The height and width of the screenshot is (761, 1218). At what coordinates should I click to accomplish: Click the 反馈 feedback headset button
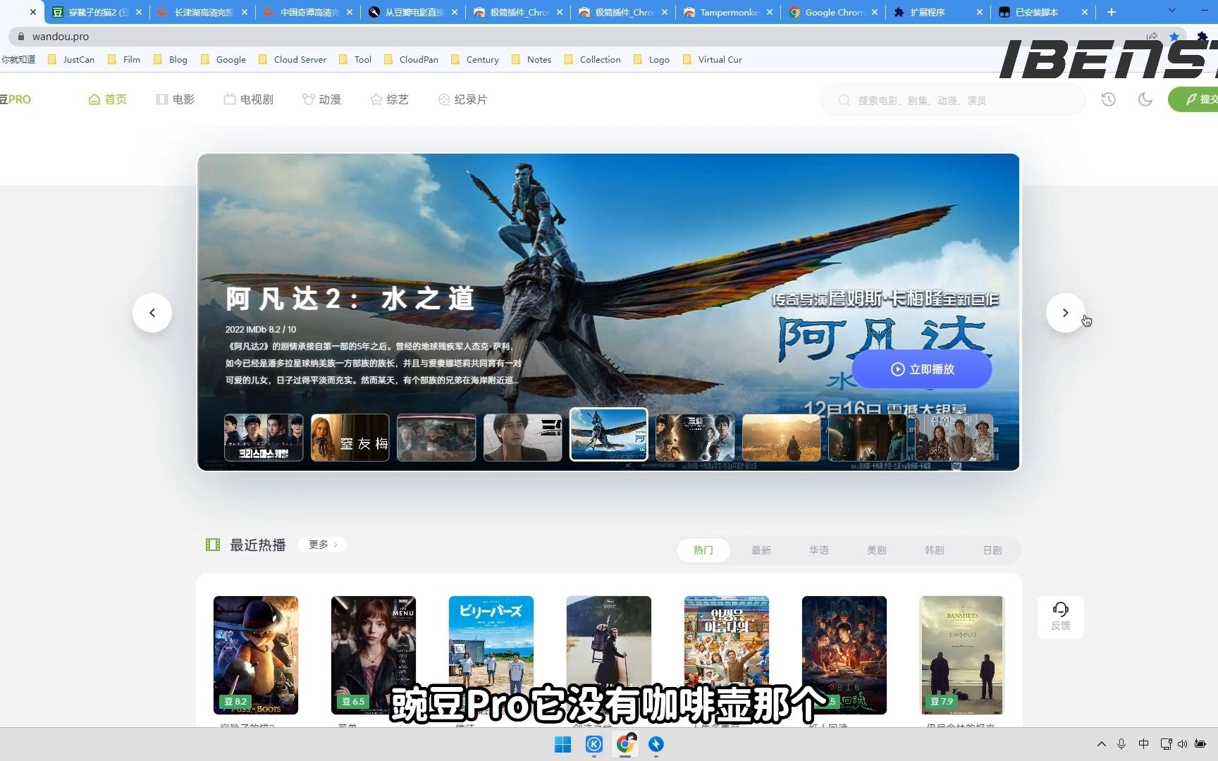tap(1061, 617)
